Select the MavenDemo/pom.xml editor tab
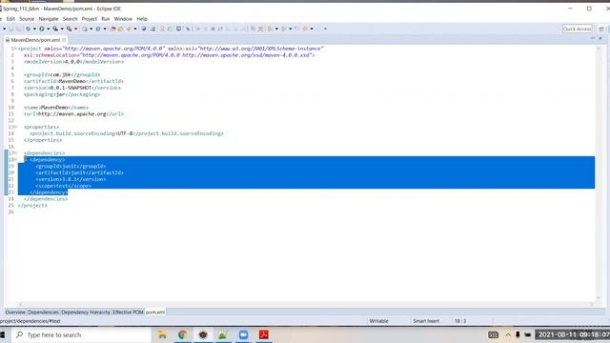The height and width of the screenshot is (343, 610). [x=35, y=40]
